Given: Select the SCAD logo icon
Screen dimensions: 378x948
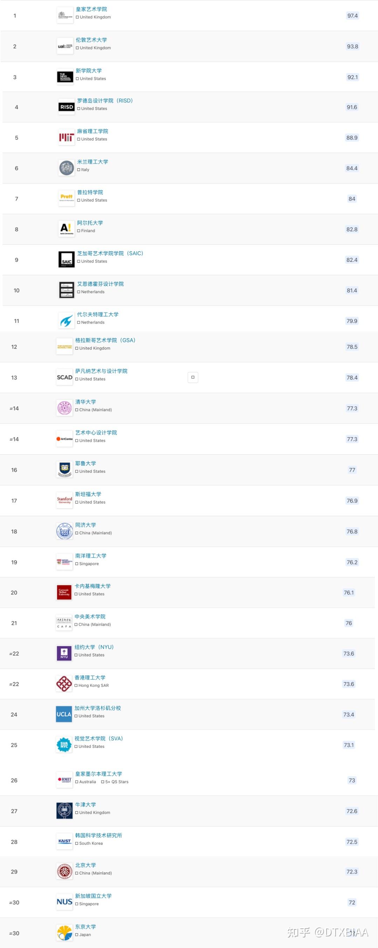Looking at the screenshot, I should [64, 377].
